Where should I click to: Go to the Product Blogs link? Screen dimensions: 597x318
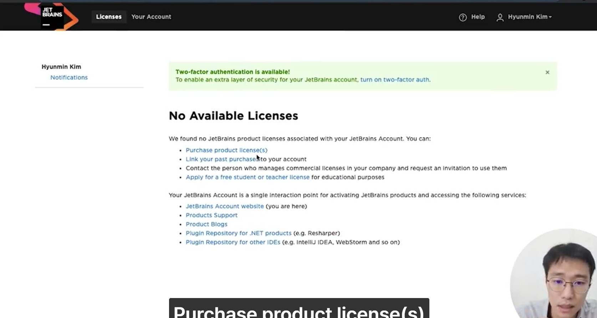(206, 224)
